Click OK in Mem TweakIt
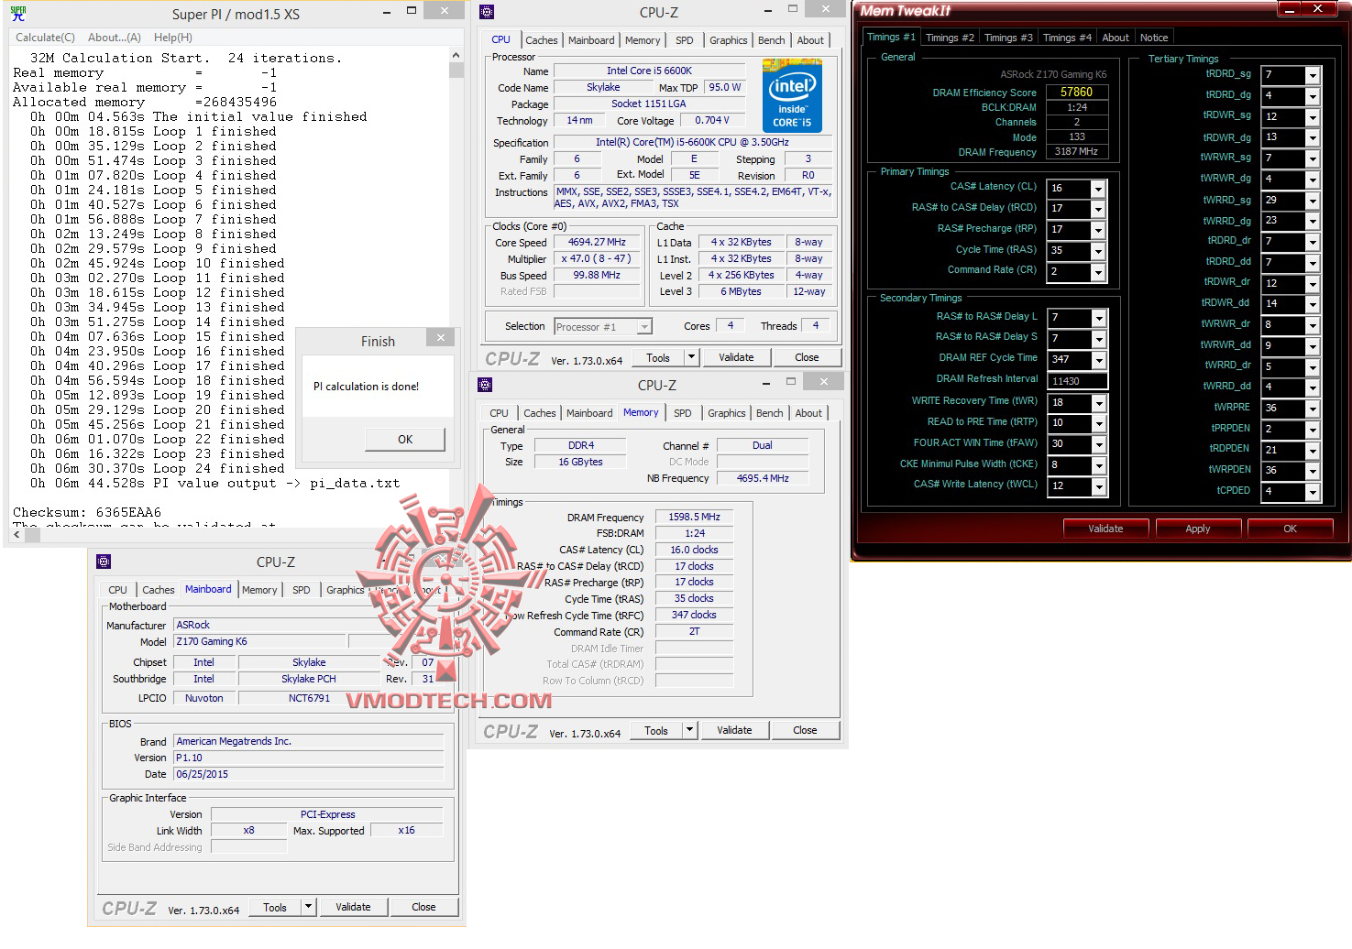The height and width of the screenshot is (949, 1352). pos(1290,529)
